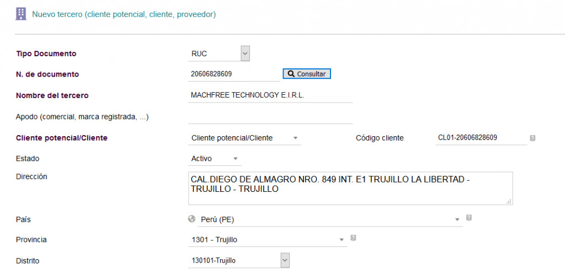
Task: Click the País label
Action: click(23, 219)
